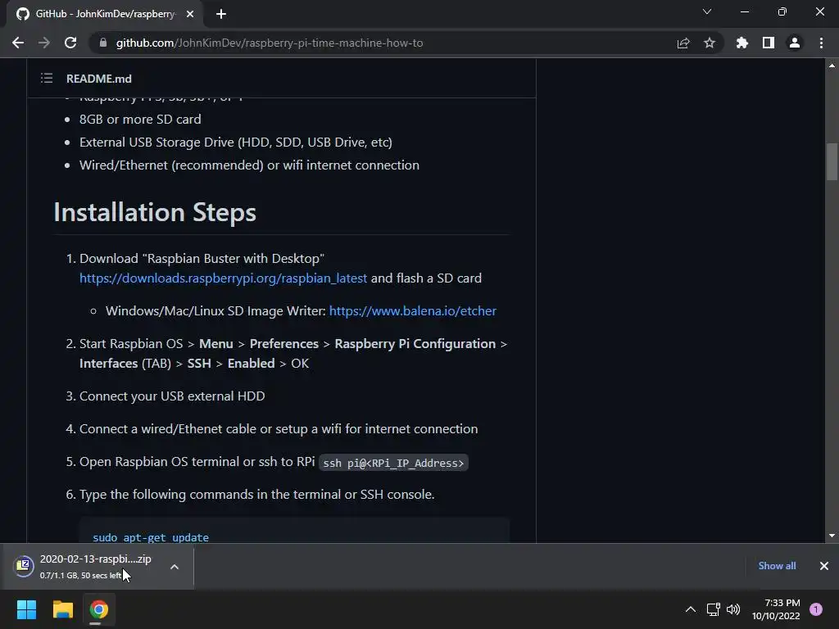This screenshot has height=629, width=839.
Task: Open the tab search dropdown
Action: (707, 11)
